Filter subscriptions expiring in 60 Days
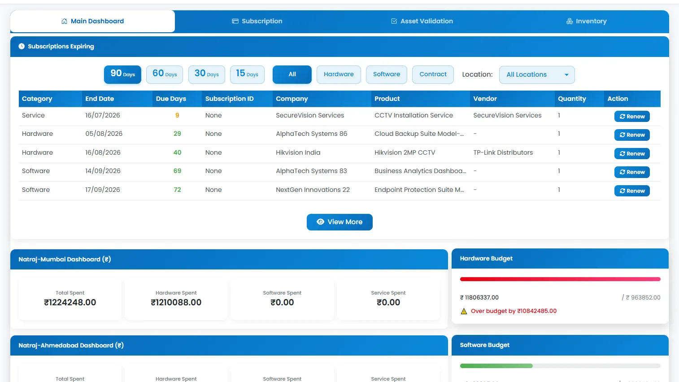 [x=165, y=74]
